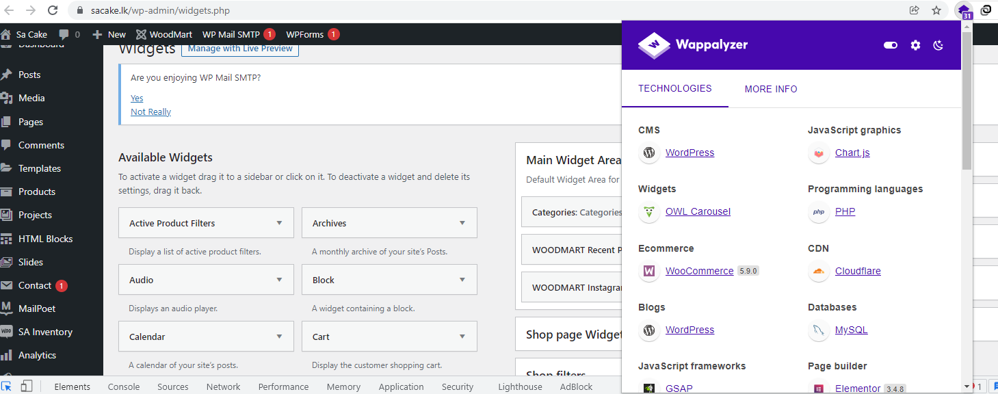Toggle the DevTools device toolbar icon
Image resolution: width=998 pixels, height=394 pixels.
[x=26, y=386]
